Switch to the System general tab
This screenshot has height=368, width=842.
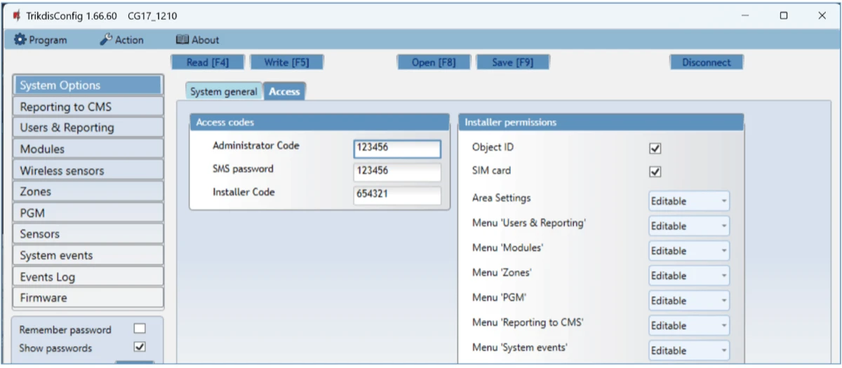click(224, 92)
